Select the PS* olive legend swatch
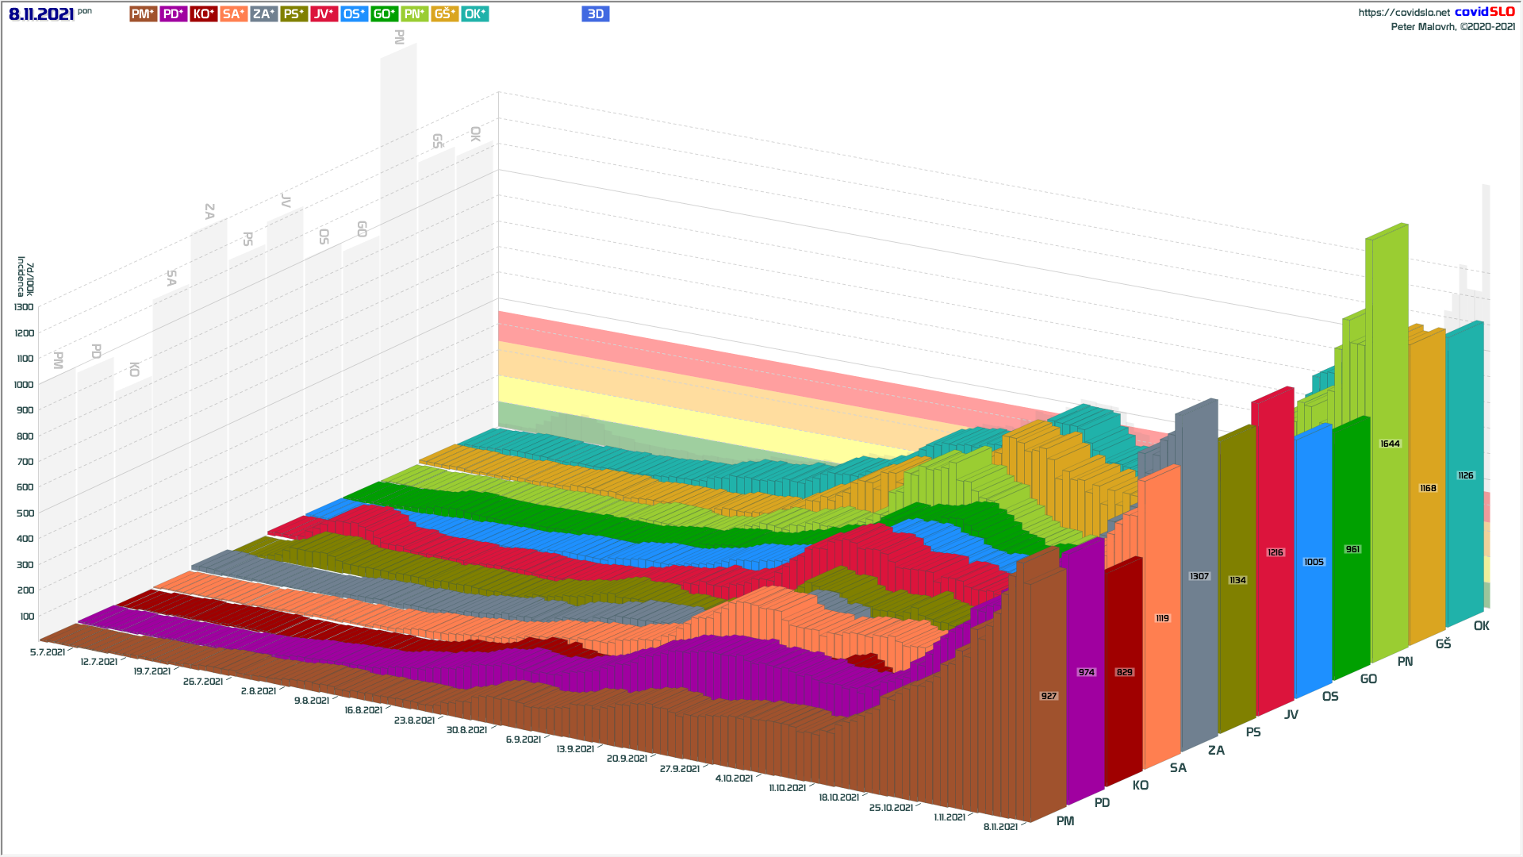 coord(293,14)
